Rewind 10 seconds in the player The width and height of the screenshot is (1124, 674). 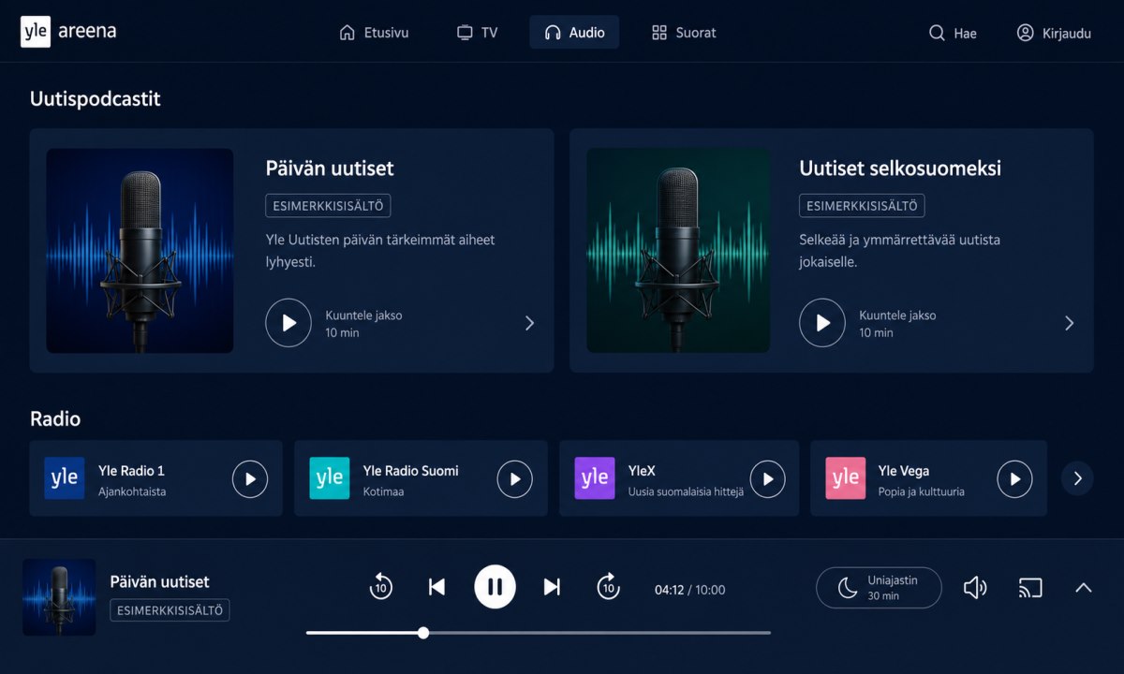(x=380, y=587)
